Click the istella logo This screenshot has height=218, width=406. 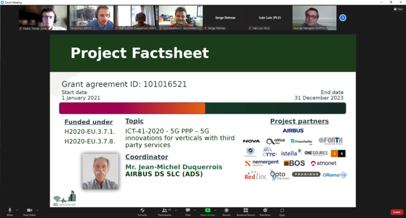(x=291, y=153)
